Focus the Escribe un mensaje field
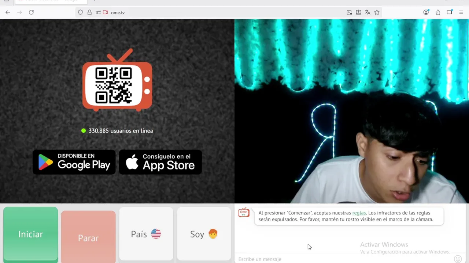This screenshot has height=263, width=469. tap(344, 259)
